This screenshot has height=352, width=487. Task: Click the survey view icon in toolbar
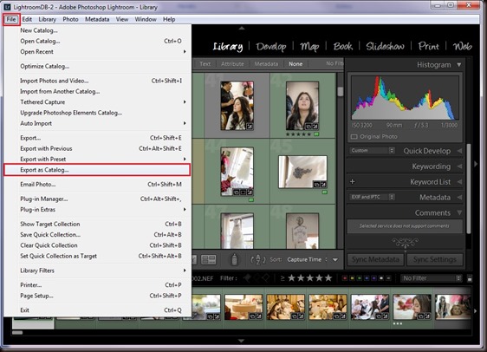208,260
